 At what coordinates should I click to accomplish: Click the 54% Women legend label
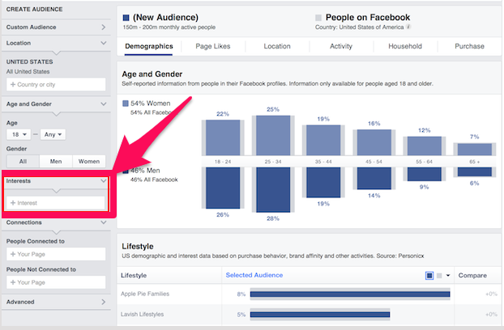[x=151, y=104]
